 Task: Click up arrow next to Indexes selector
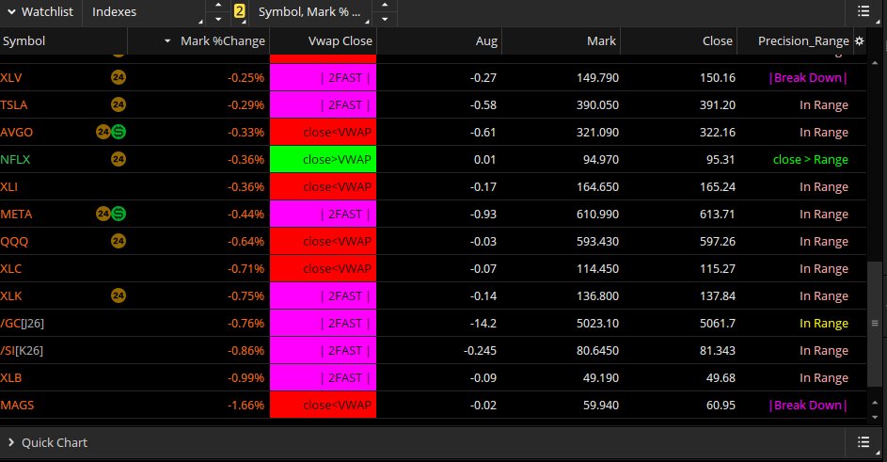(218, 6)
